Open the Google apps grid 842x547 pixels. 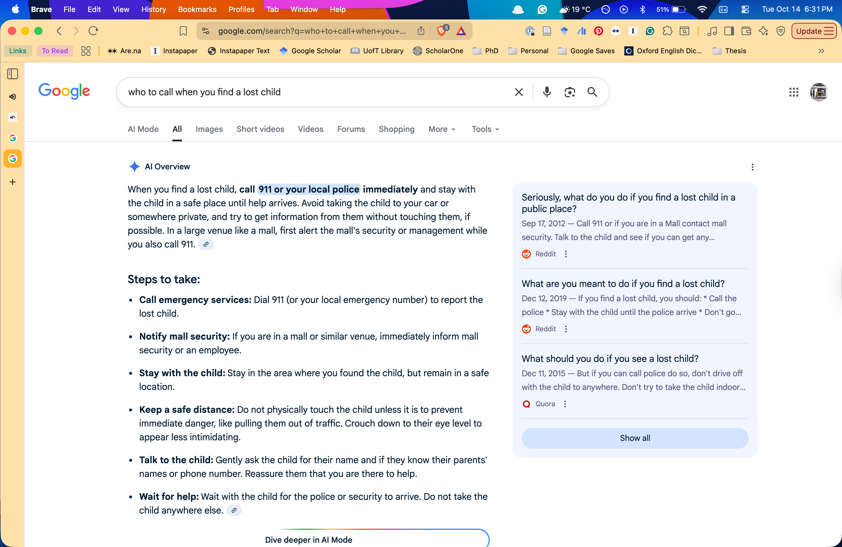[794, 92]
